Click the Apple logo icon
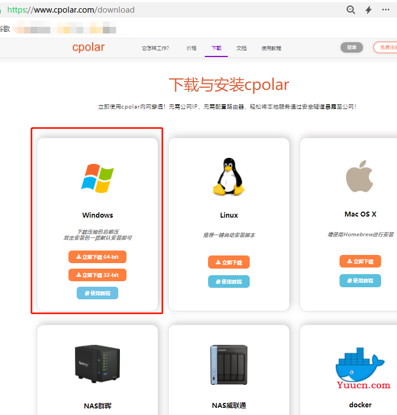This screenshot has width=397, height=415. point(359,176)
